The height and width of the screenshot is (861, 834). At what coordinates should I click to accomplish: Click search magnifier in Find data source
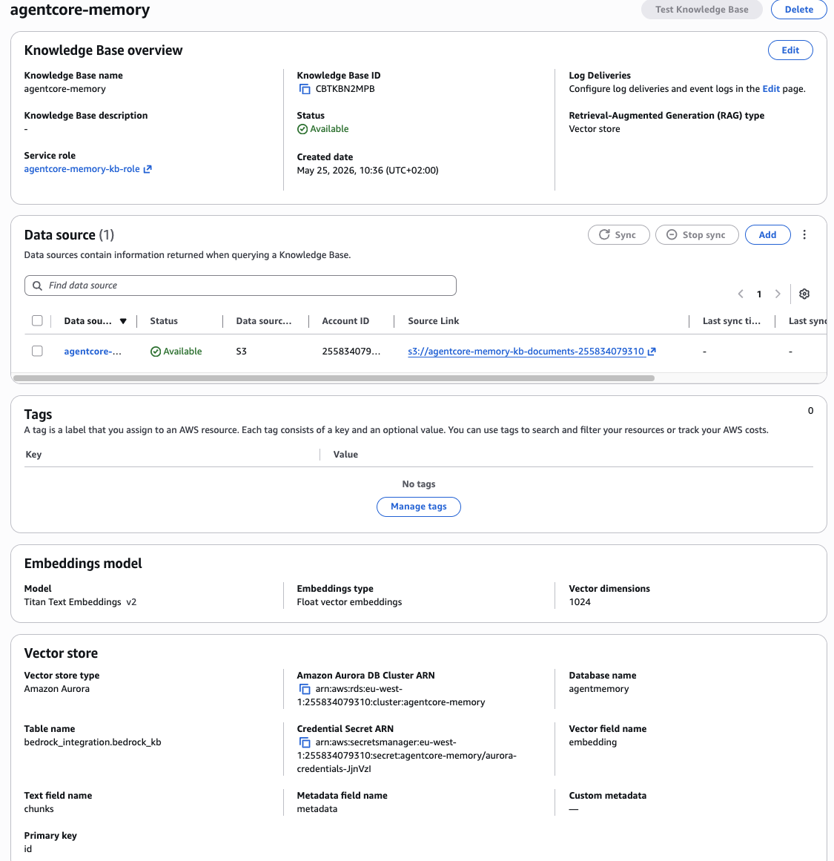[x=37, y=286]
